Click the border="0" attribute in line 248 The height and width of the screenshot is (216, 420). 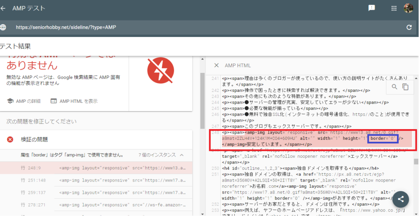tap(383, 139)
